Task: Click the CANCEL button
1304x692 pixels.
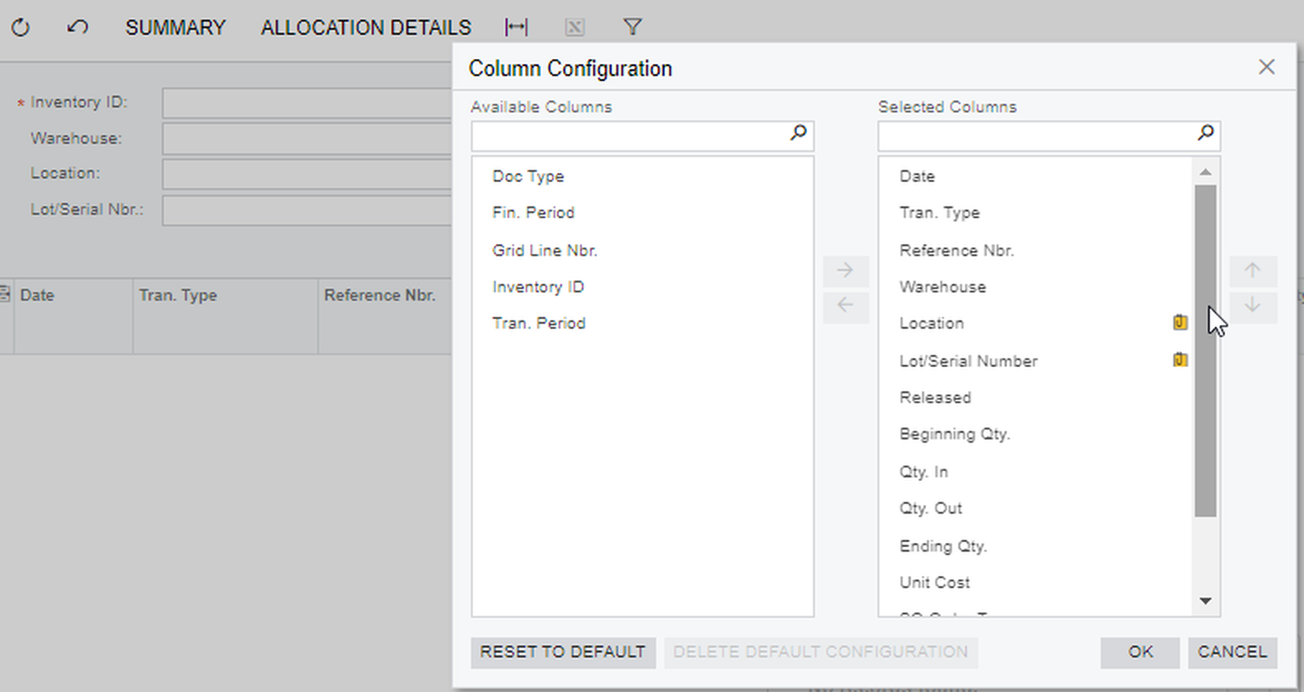Action: [x=1232, y=652]
